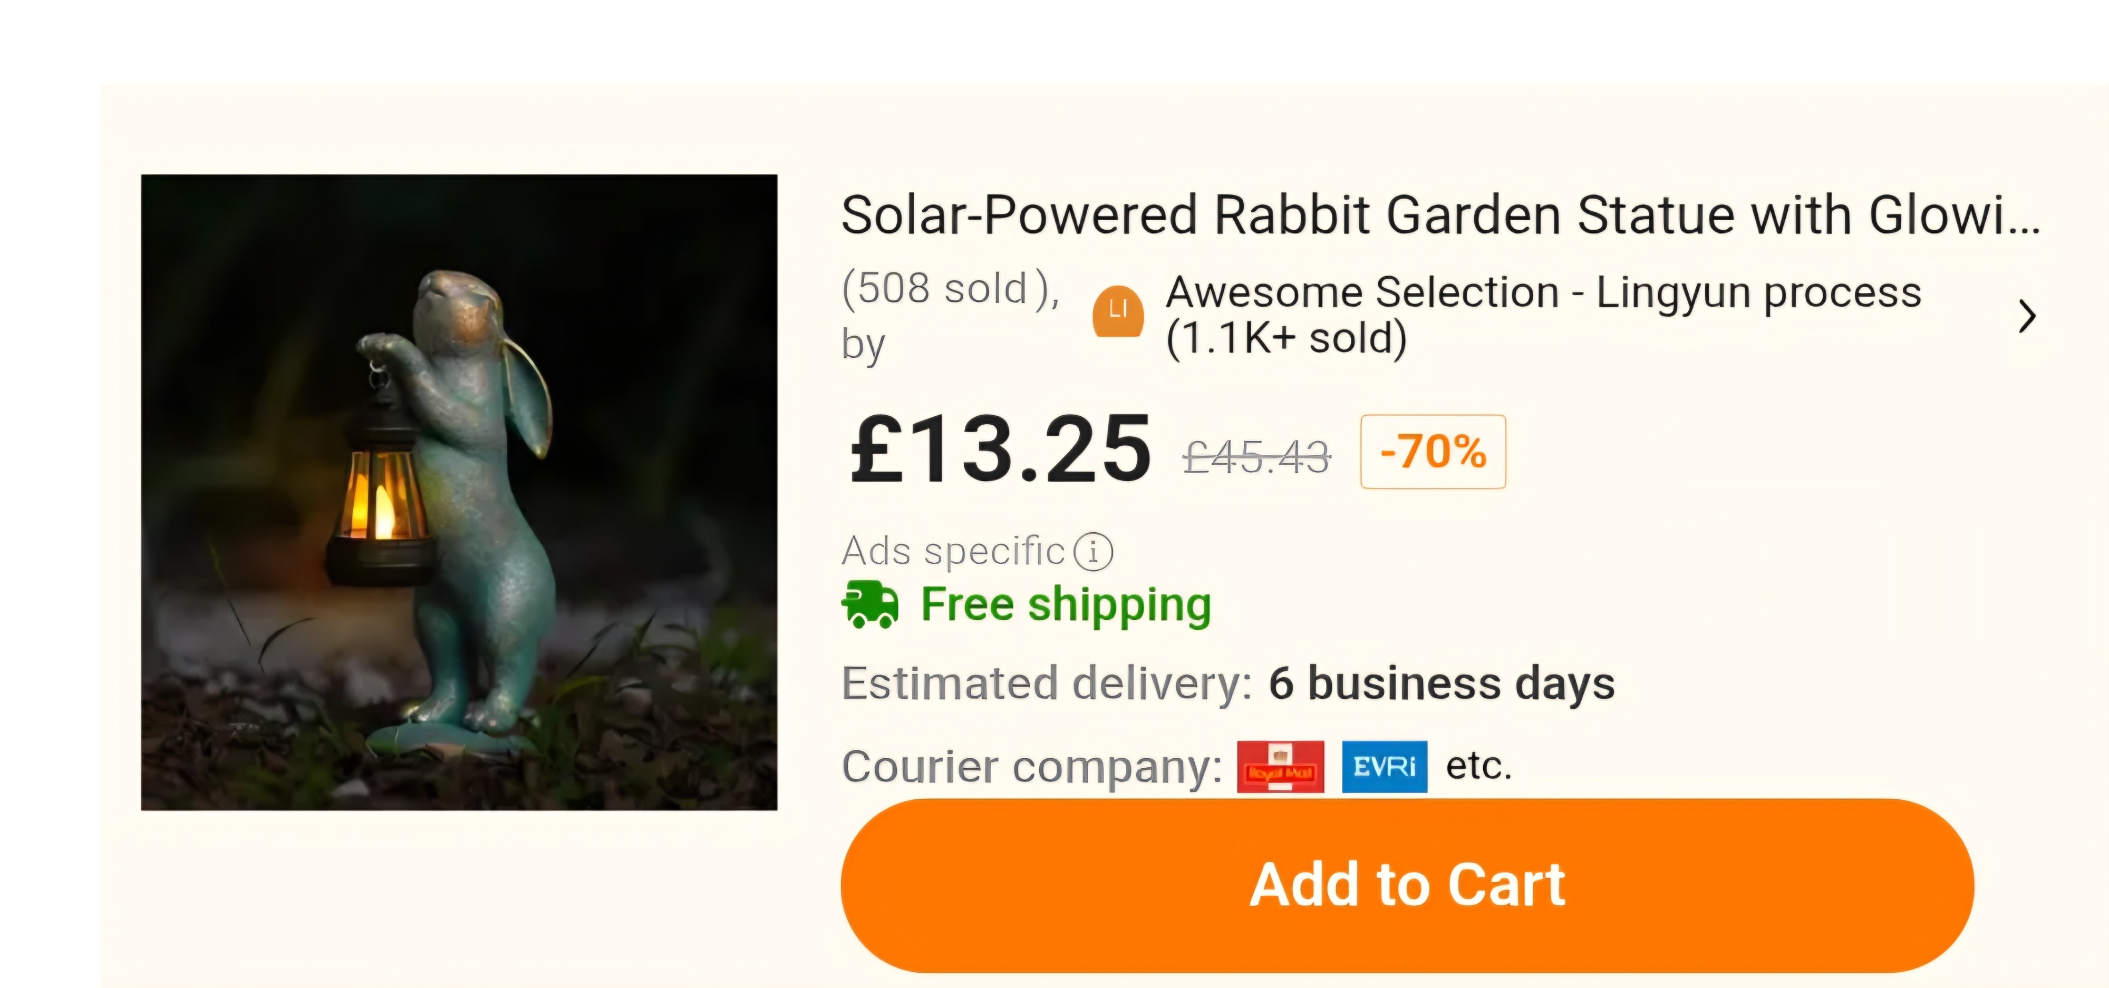Open the Awesome Selection - Lingyun process store
2109x988 pixels.
(x=1543, y=292)
